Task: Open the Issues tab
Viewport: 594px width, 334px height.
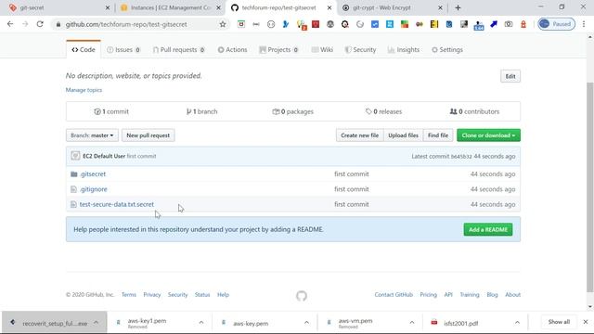Action: (123, 49)
